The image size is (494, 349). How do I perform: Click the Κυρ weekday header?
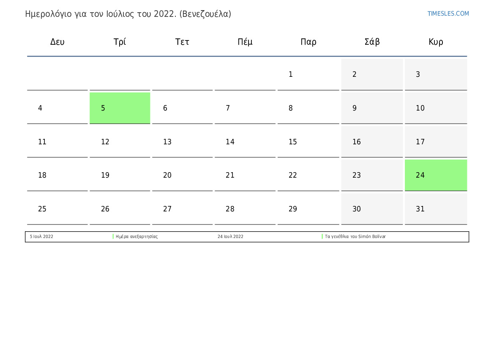(x=436, y=42)
